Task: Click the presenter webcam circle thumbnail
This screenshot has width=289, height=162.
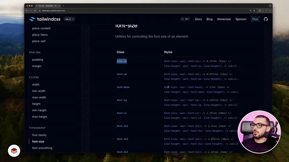Action: click(x=259, y=132)
